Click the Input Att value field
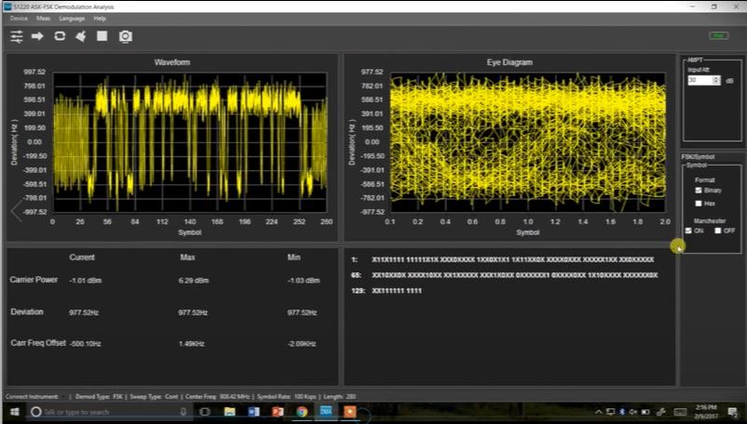Image resolution: width=747 pixels, height=424 pixels. [x=699, y=80]
